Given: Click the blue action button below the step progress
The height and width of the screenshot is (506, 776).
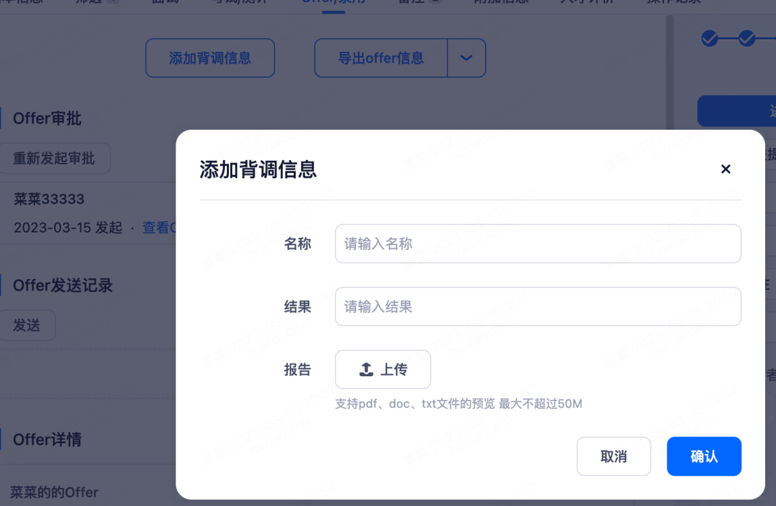Looking at the screenshot, I should pos(738,111).
